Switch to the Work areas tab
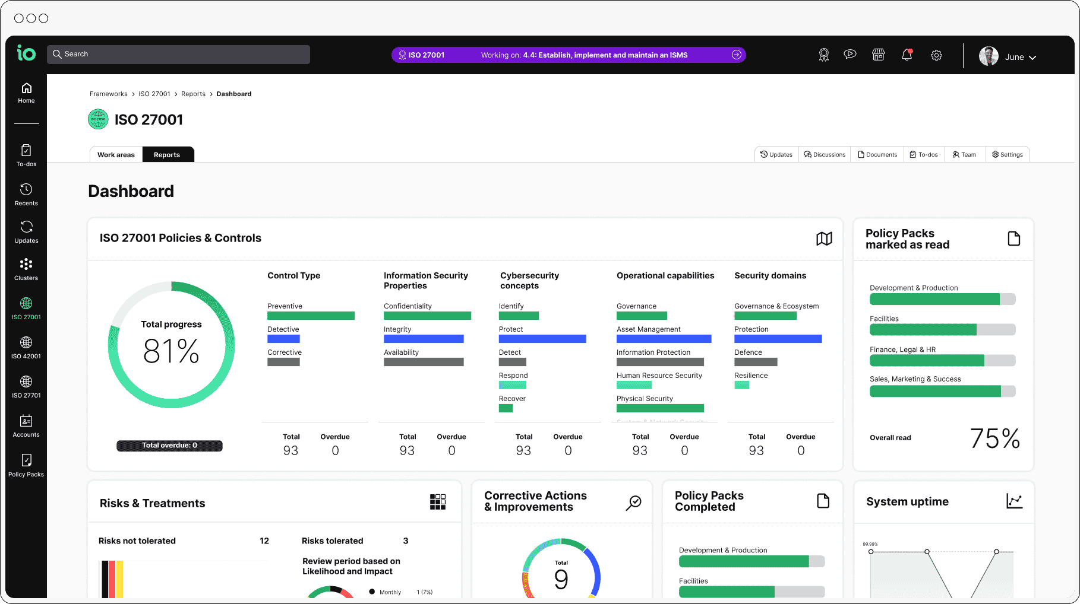This screenshot has width=1080, height=604. pos(116,154)
